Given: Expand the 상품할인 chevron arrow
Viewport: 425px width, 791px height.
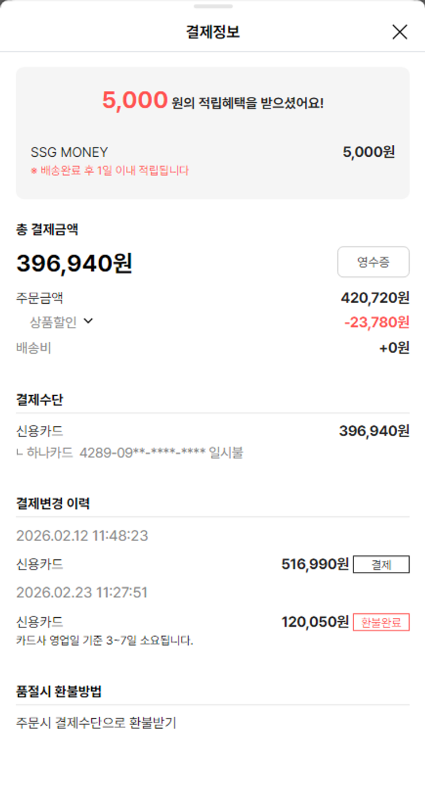Looking at the screenshot, I should pos(88,321).
